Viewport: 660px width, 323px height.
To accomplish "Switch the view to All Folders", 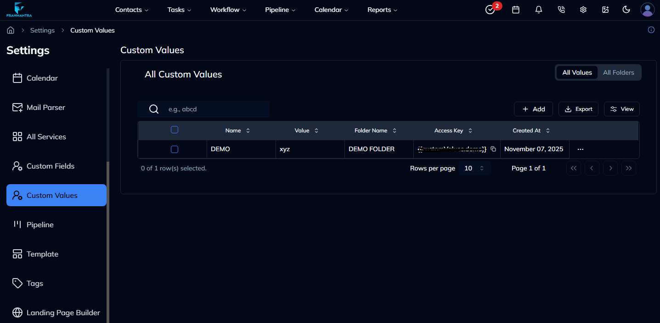I will [618, 72].
